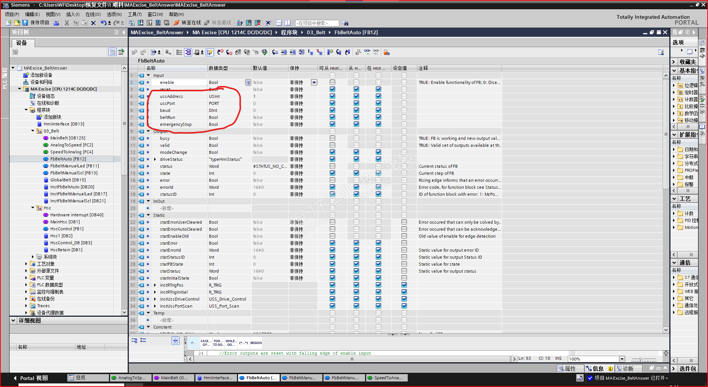Screen dimensions: 708x387
Task: Click the favorites star icon in editor toolbar
Action: click(209, 52)
